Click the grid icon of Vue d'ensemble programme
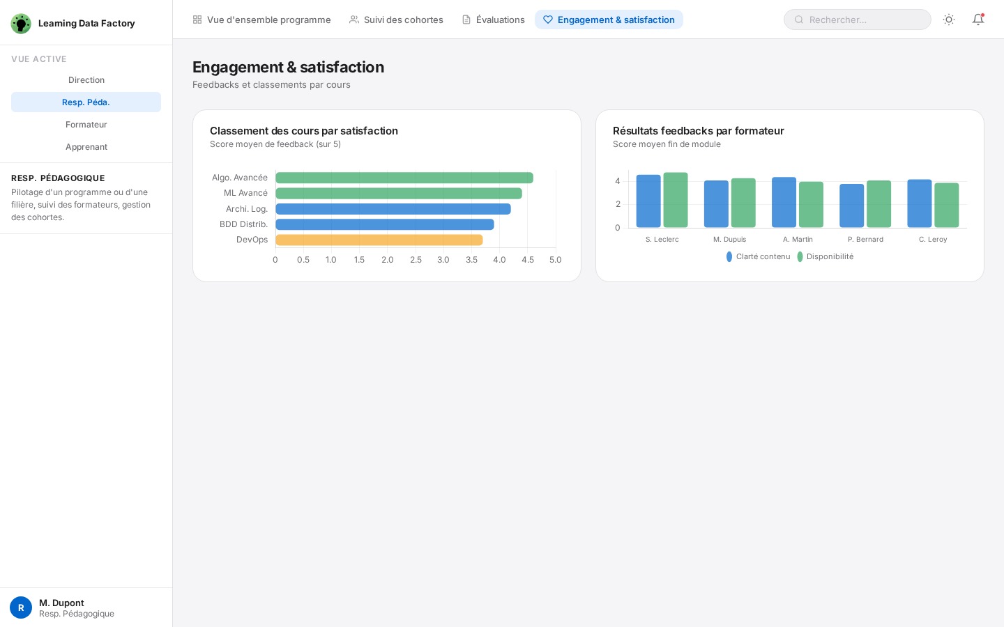This screenshot has width=1004, height=627. click(197, 20)
